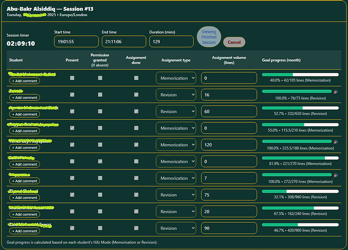Click the Start time field
The height and width of the screenshot is (250, 348).
[x=76, y=42]
